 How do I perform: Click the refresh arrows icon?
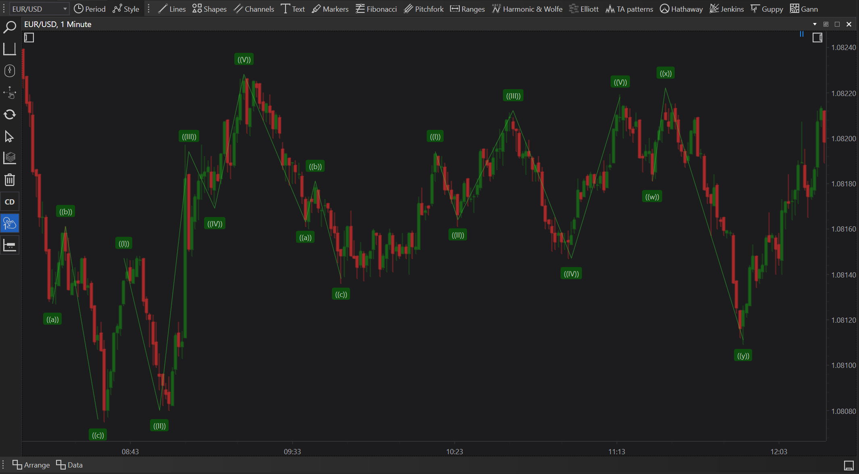[9, 115]
